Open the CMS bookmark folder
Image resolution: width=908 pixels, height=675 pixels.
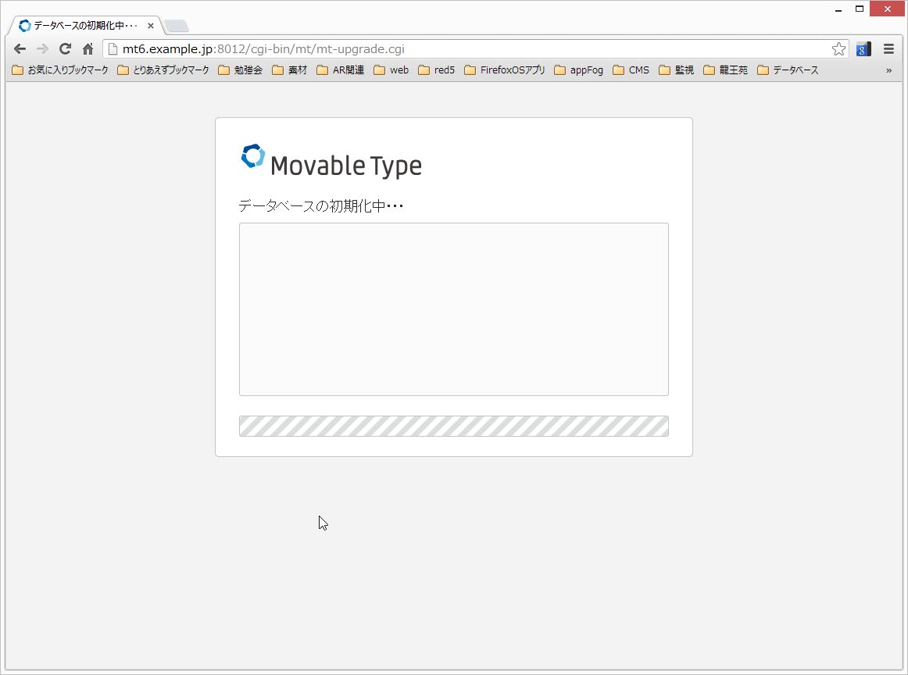pyautogui.click(x=631, y=70)
